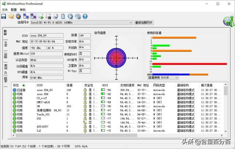Click the globe with info badge icon
The height and width of the screenshot is (149, 235).
coord(78,16)
